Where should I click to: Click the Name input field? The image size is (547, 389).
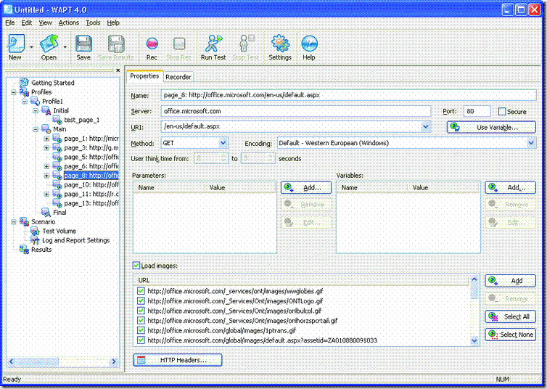point(348,95)
